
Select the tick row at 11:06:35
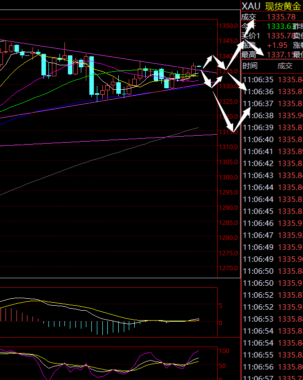tap(273, 79)
